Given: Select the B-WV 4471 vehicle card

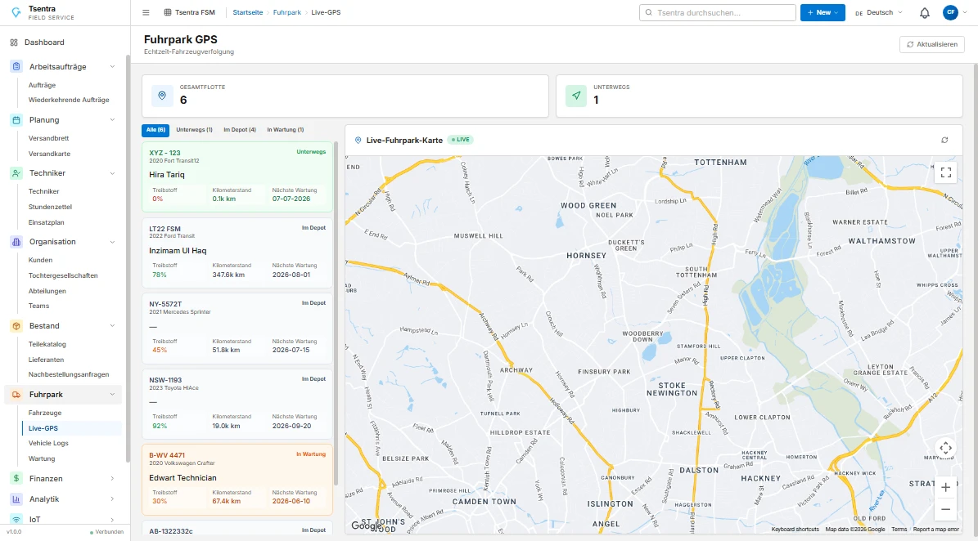Looking at the screenshot, I should (237, 480).
